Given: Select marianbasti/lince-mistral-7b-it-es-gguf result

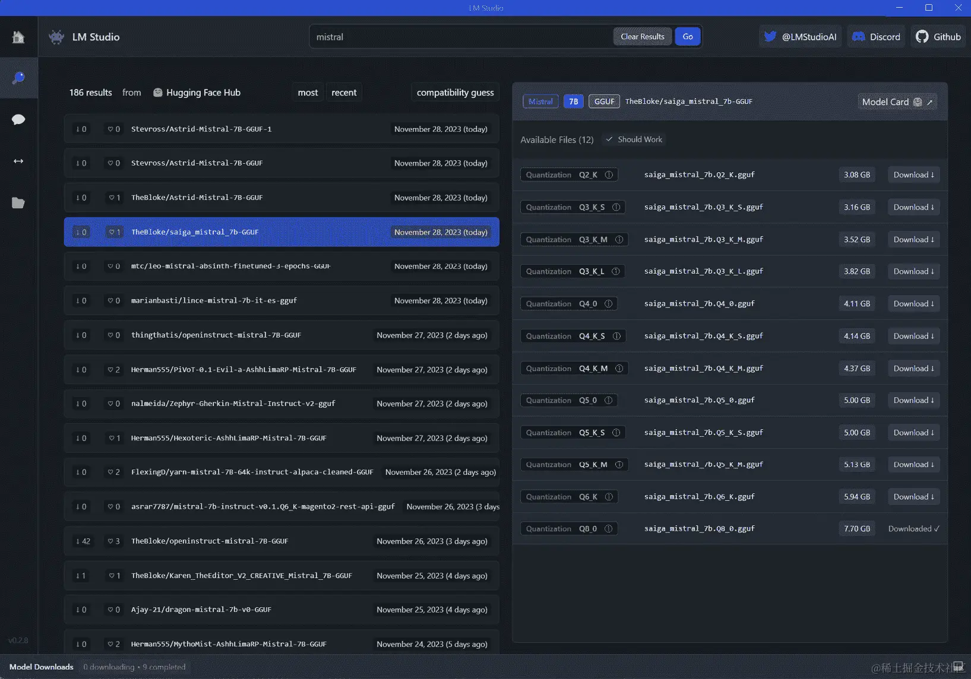Looking at the screenshot, I should pos(282,301).
